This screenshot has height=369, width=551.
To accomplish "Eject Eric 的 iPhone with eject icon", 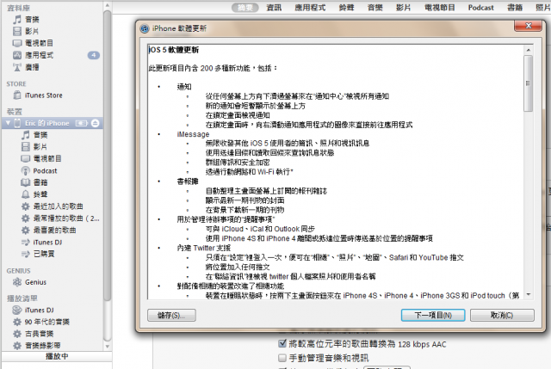I will click(96, 123).
